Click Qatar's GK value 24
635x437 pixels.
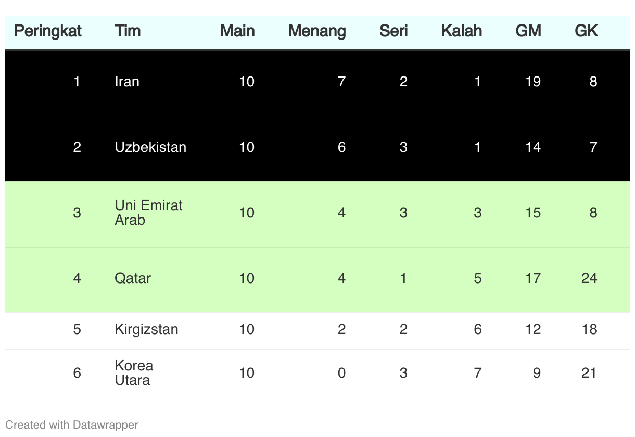(589, 278)
